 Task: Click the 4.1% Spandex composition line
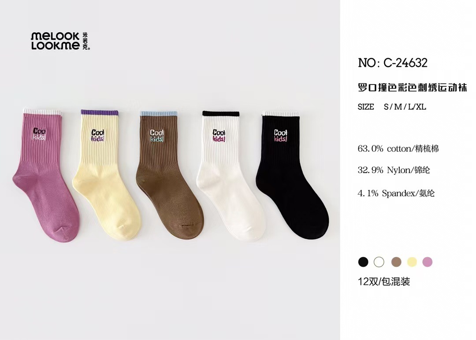[x=396, y=192]
